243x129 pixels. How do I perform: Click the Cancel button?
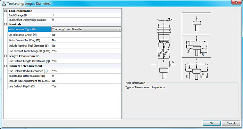coord(231,123)
